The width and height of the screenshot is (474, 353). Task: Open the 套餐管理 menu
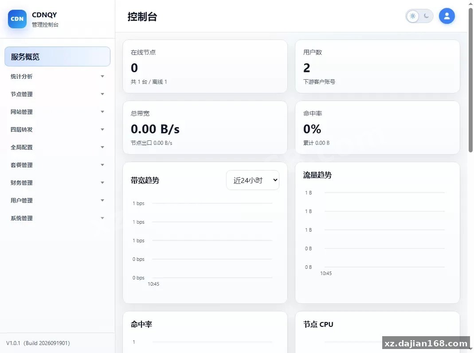coord(58,165)
